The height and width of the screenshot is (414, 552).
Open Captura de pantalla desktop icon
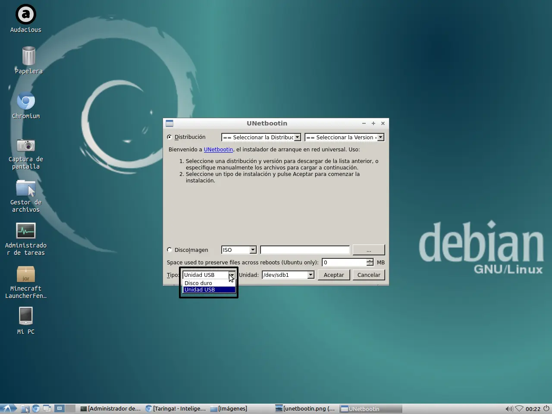click(26, 154)
